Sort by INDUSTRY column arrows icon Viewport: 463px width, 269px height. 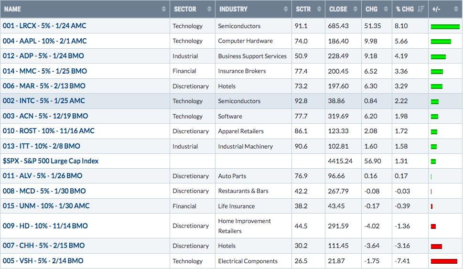pyautogui.click(x=286, y=9)
